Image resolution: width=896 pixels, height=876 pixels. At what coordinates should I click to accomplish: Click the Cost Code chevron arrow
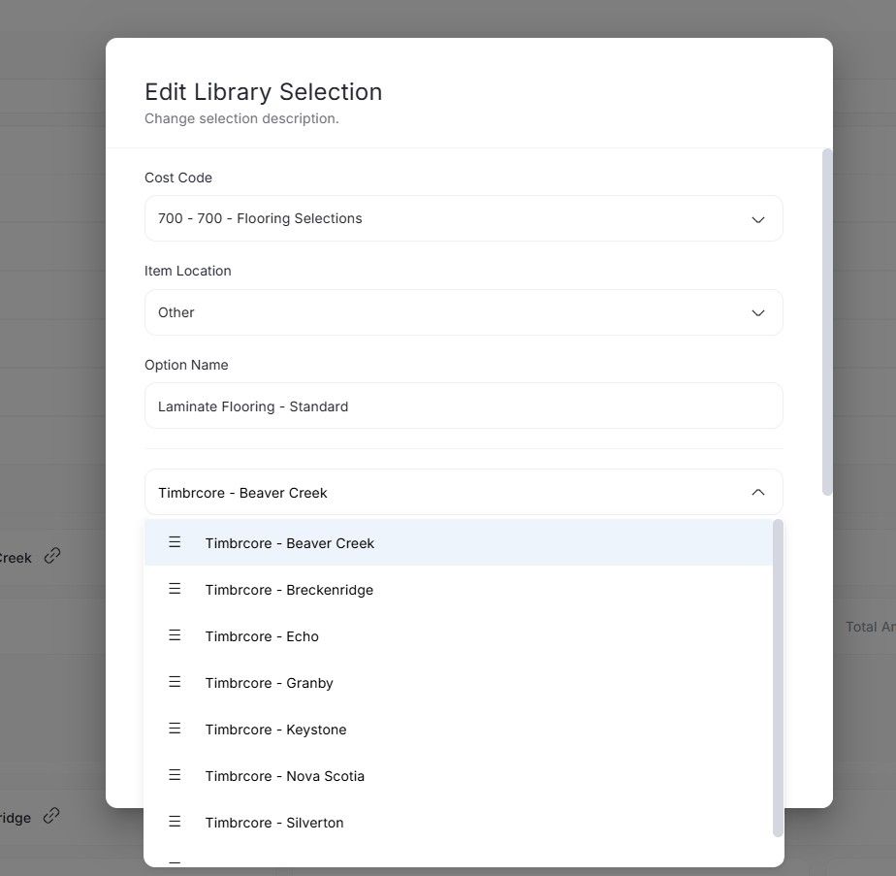[757, 219]
